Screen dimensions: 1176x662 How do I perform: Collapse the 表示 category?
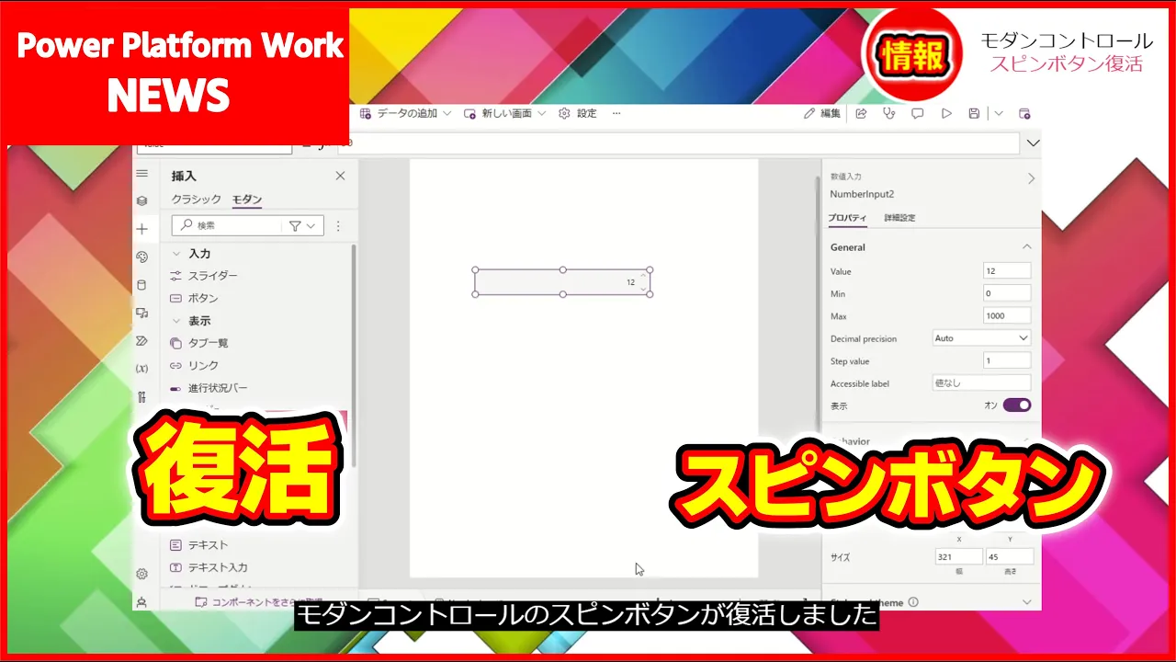pyautogui.click(x=176, y=321)
